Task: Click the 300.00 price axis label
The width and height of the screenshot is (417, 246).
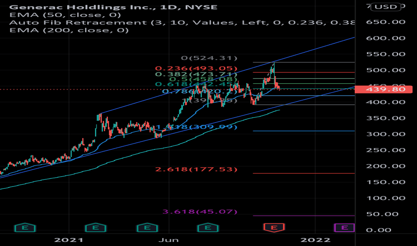Action: click(386, 134)
